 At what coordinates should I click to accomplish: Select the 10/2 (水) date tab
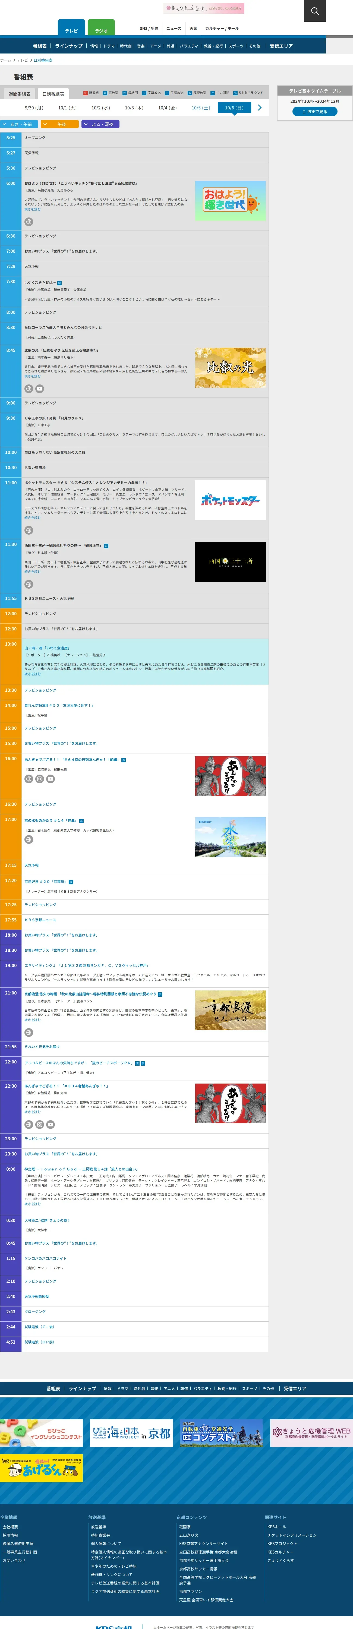tap(100, 108)
